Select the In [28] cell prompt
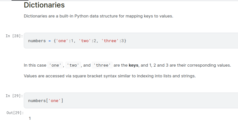The width and height of the screenshot is (238, 130). click(x=14, y=36)
